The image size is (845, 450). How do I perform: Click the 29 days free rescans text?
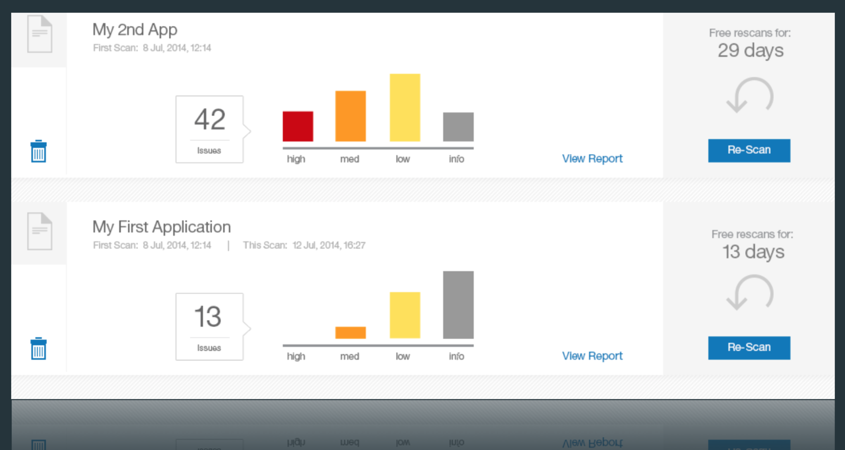point(750,51)
